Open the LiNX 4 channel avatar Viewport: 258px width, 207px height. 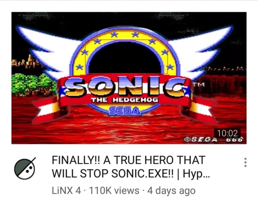[25, 168]
